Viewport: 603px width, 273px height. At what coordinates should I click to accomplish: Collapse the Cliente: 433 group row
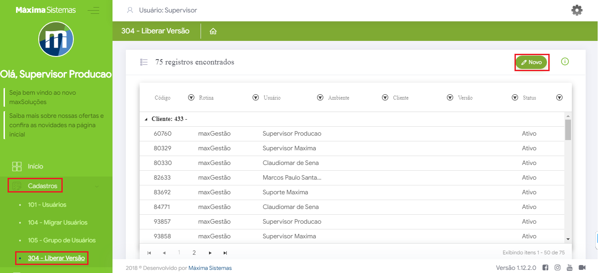(x=146, y=120)
